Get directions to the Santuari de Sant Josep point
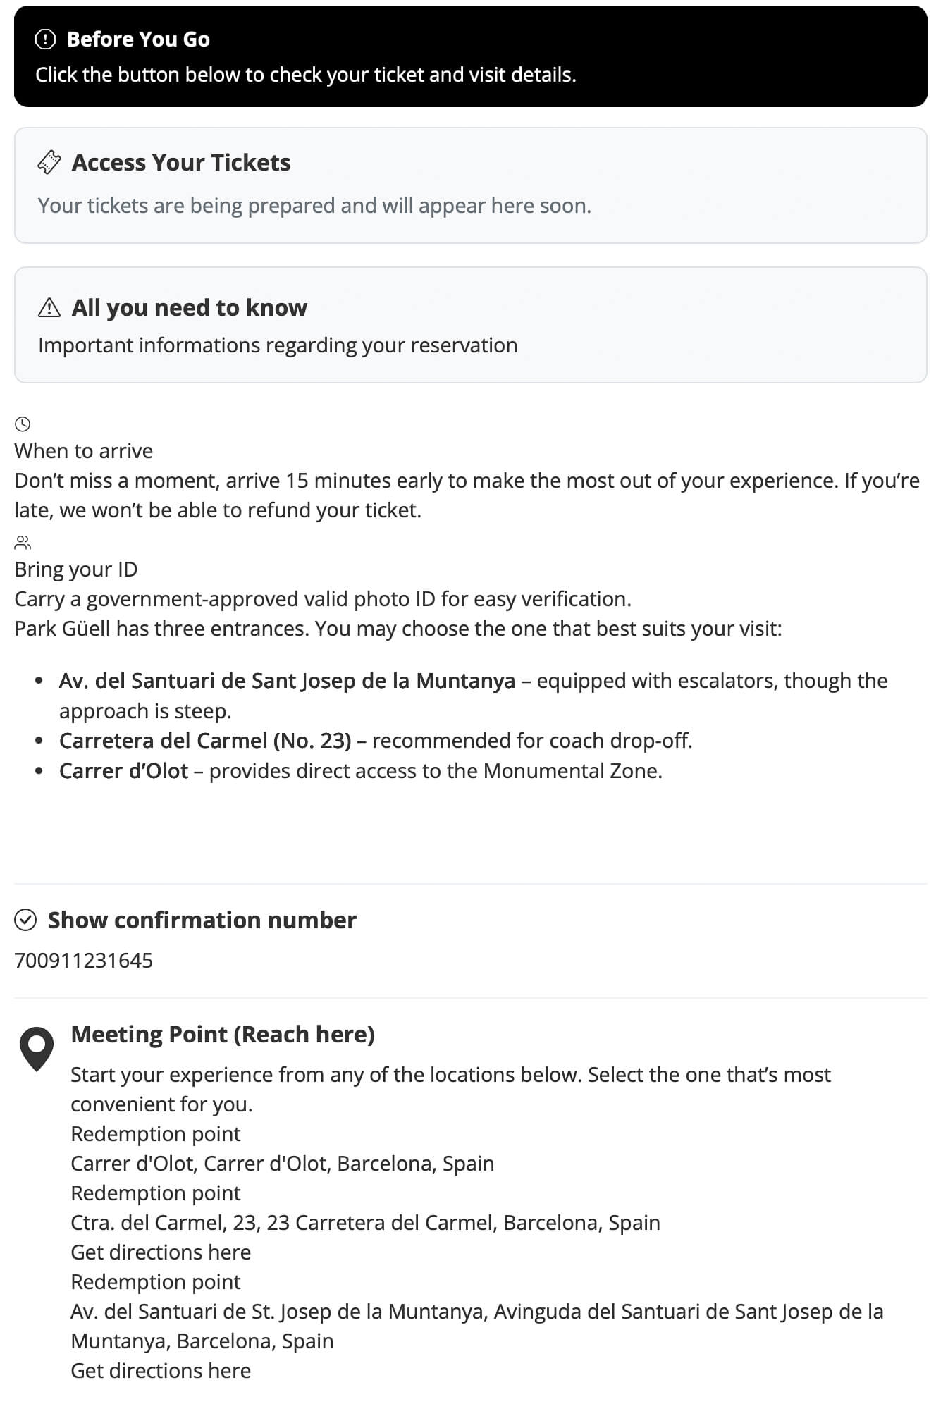Screen dimensions: 936x1404 coord(161,1370)
